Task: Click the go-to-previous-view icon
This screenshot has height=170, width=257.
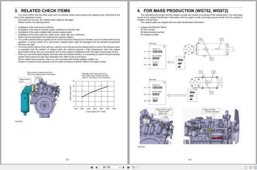Action: [133, 167]
